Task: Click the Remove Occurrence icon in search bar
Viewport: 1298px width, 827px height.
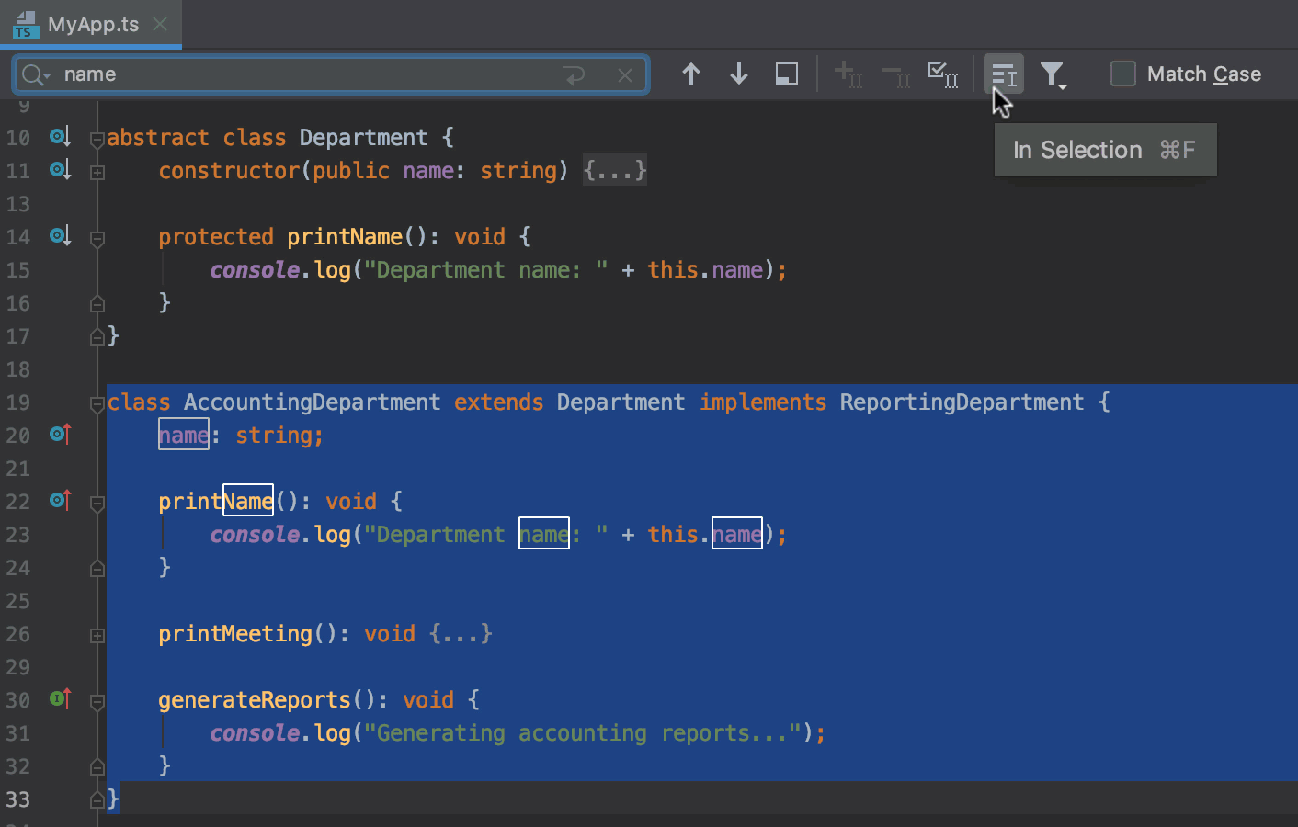Action: point(895,74)
